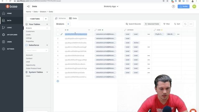Image resolution: width=199 pixels, height=112 pixels.
Task: Open the help question mark icon
Action: click(173, 7)
